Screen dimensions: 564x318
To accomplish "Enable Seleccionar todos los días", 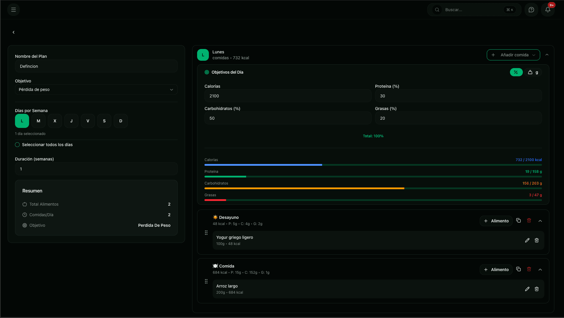I will (17, 145).
